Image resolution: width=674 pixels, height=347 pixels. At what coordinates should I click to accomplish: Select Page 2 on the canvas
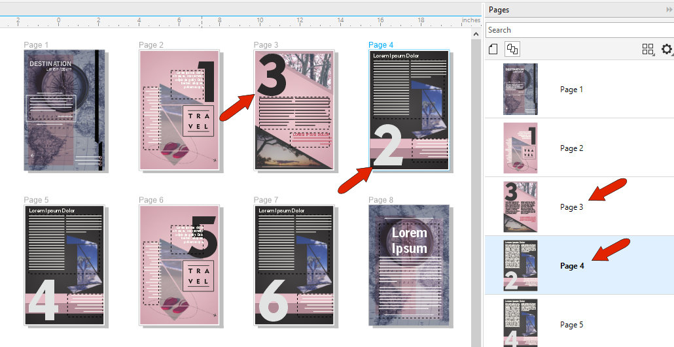(x=179, y=110)
